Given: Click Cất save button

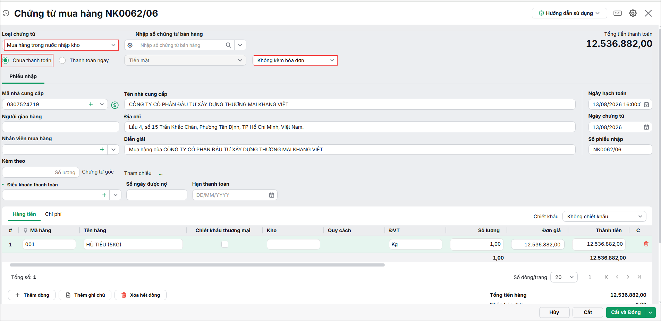Looking at the screenshot, I should tap(588, 312).
